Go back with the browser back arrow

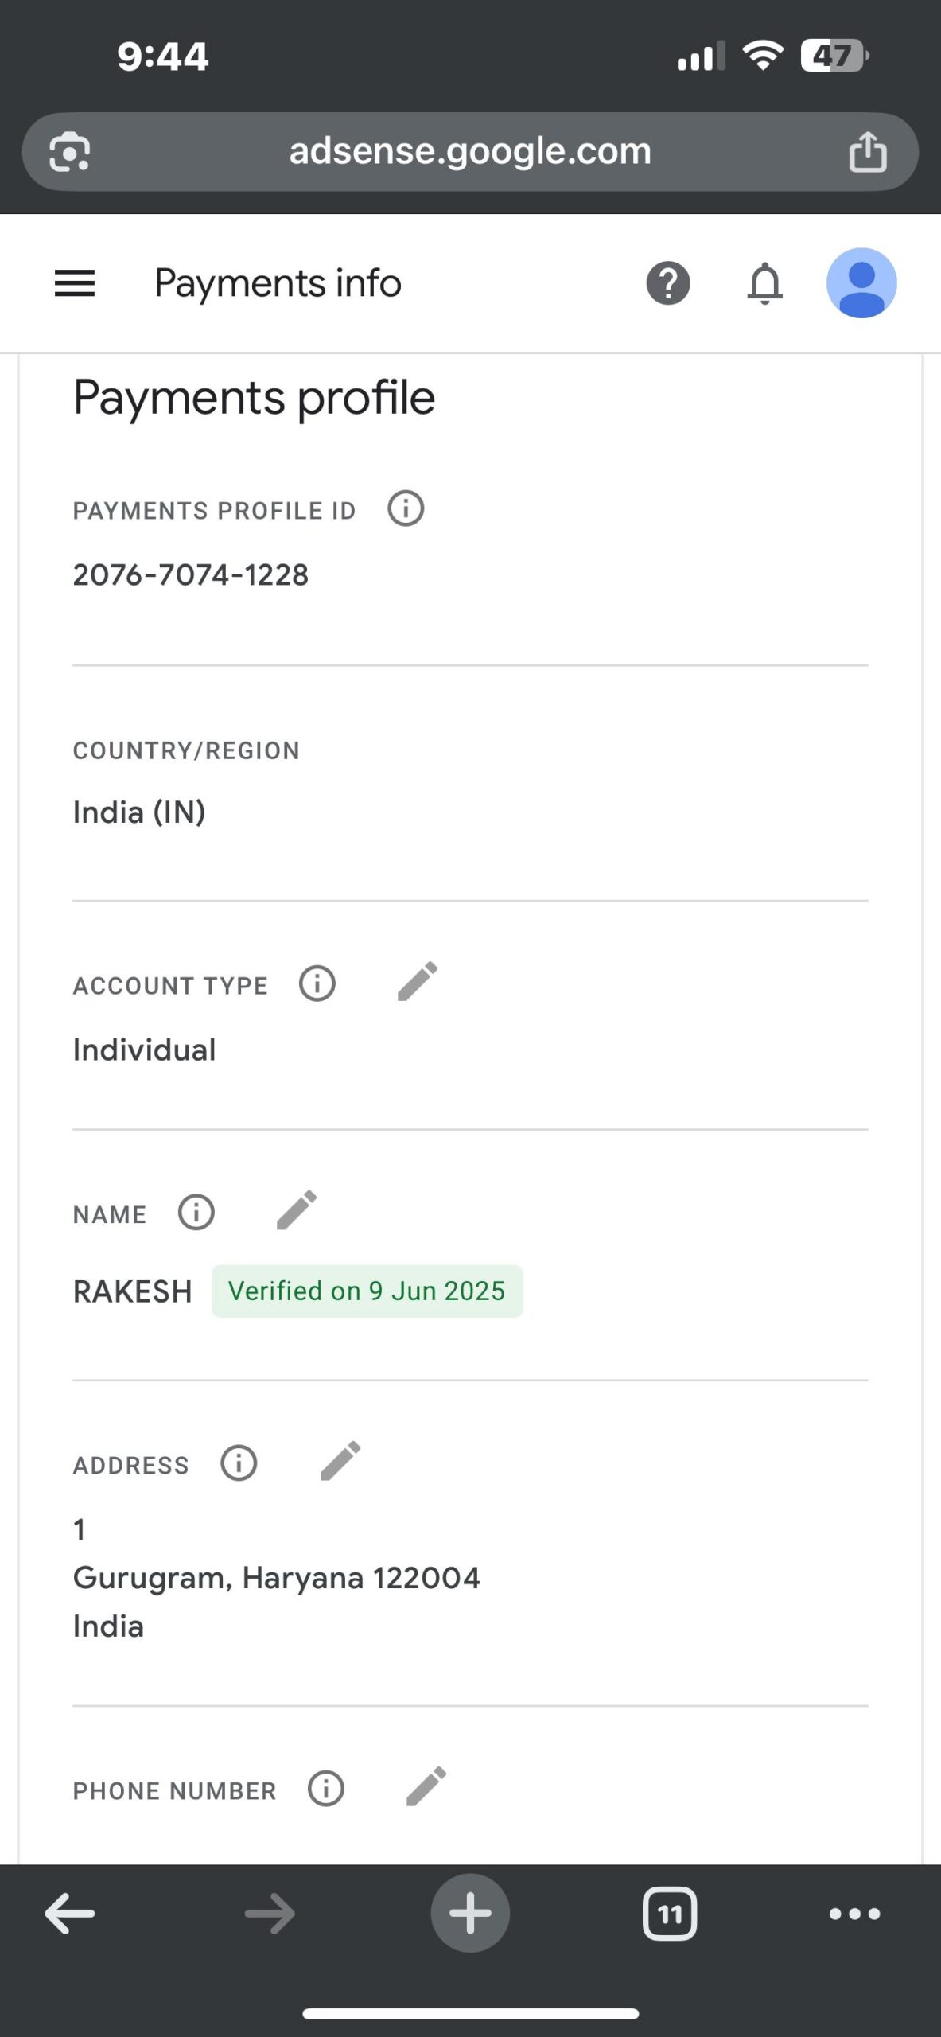point(70,1914)
